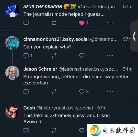View Azur the Dragon's avatar

tap(12, 10)
